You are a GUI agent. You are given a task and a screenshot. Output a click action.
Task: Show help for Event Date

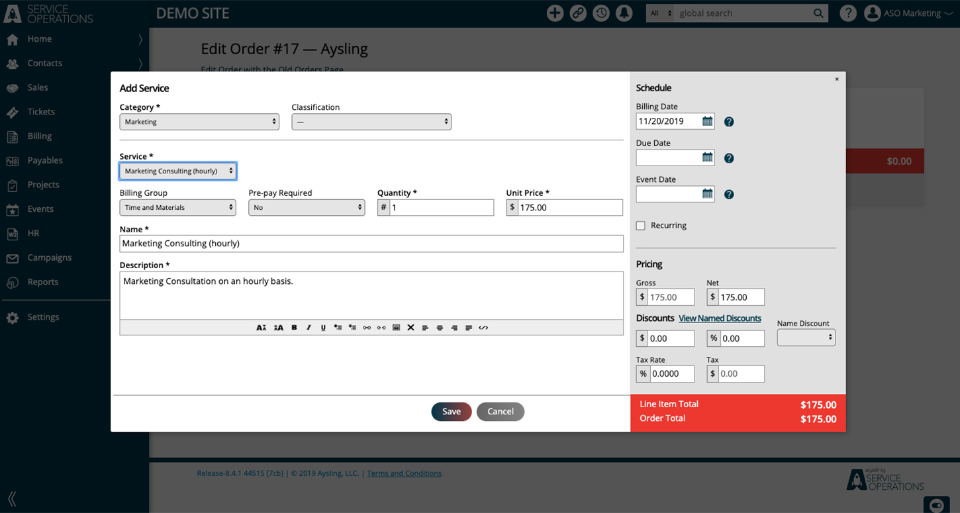(x=729, y=195)
